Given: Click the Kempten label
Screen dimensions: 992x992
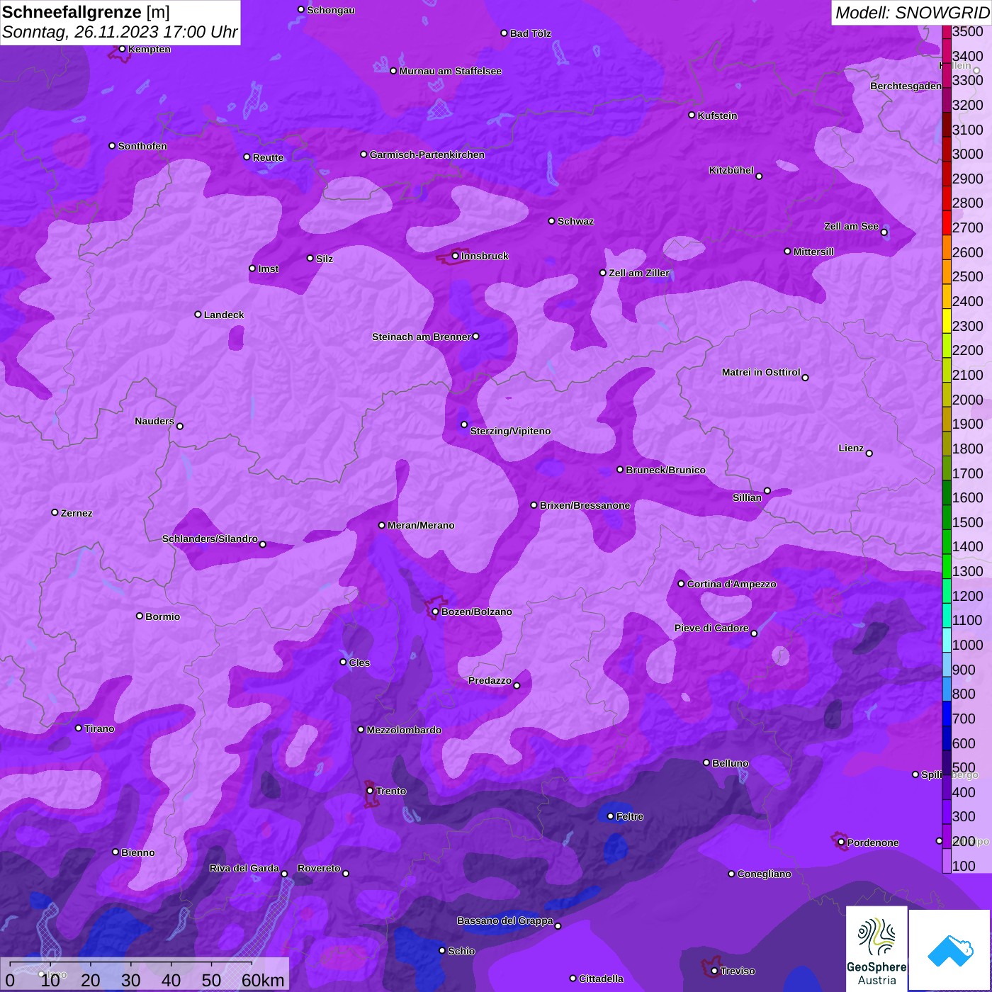Looking at the screenshot, I should pyautogui.click(x=149, y=49).
